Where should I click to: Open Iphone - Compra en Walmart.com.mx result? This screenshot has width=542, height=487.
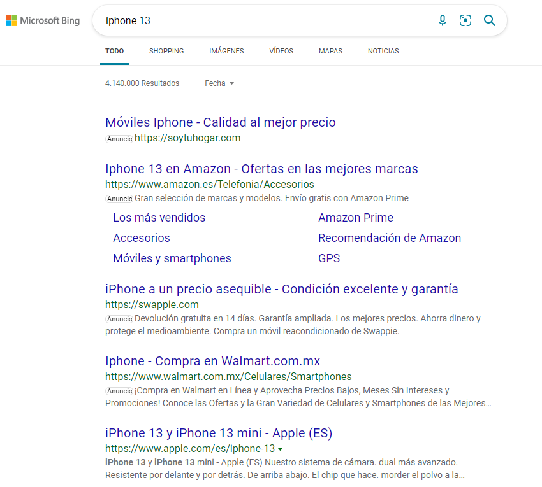[212, 361]
